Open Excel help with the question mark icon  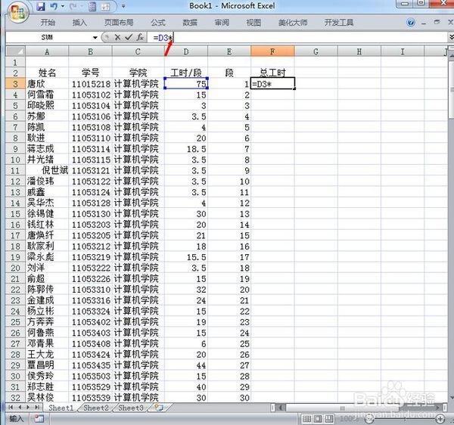coord(411,22)
